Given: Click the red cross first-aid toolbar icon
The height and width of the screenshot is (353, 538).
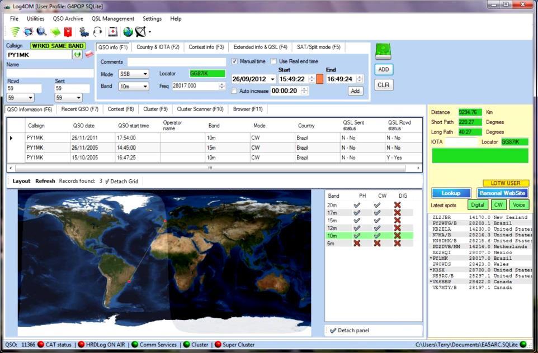Looking at the screenshot, I should coord(113,32).
